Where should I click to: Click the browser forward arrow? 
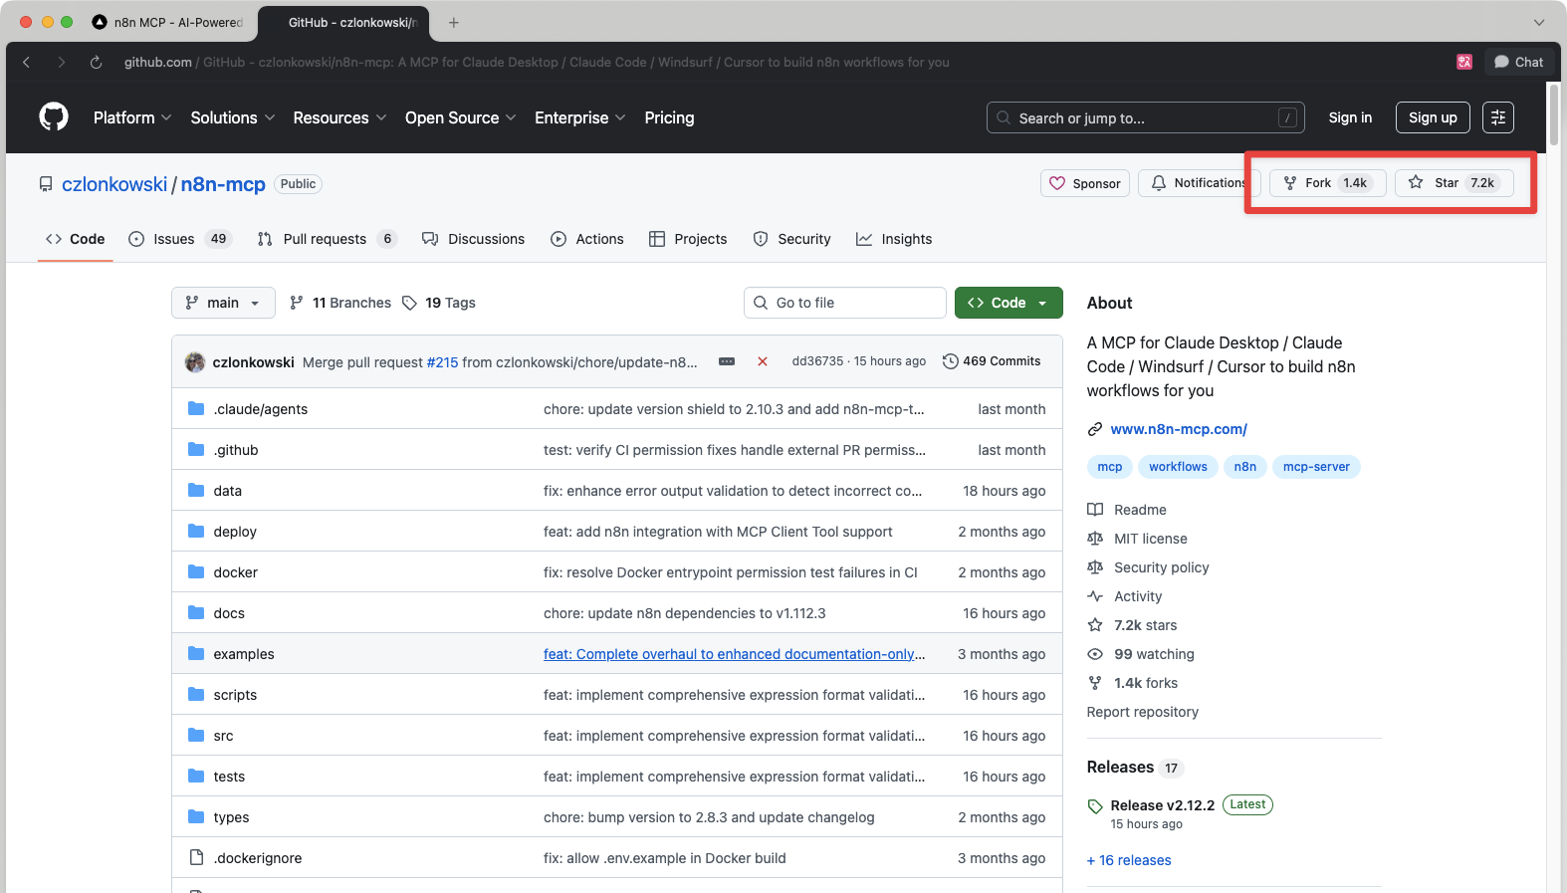click(62, 62)
